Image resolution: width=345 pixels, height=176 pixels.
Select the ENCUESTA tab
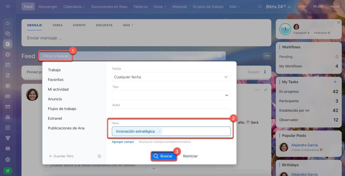tap(104, 25)
